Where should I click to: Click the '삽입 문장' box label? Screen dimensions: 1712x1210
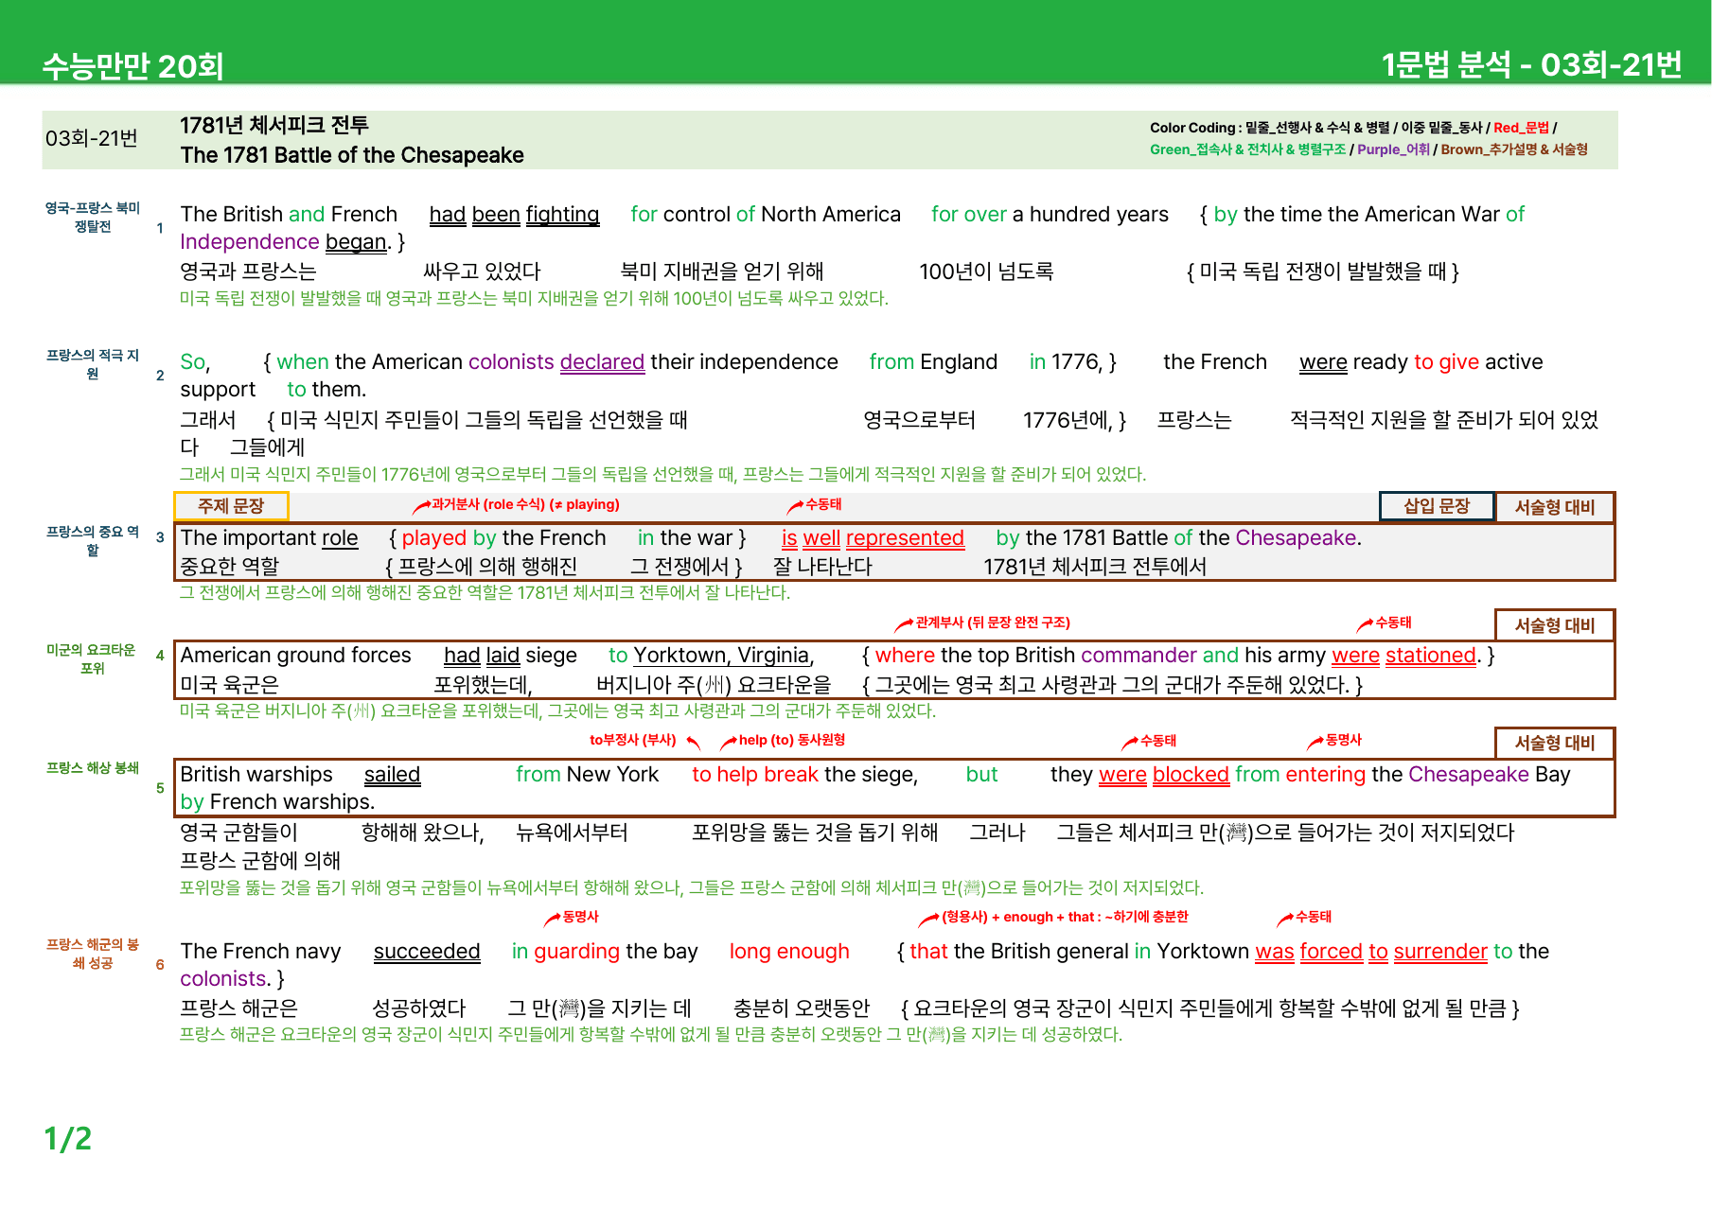tap(1437, 506)
